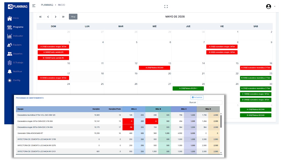Image resolution: width=282 pixels, height=161 pixels.
Task: Toggle the hamburger sidebar menu
Action: tap(34, 6)
